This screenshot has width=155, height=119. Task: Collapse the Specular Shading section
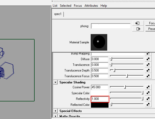[56, 82]
